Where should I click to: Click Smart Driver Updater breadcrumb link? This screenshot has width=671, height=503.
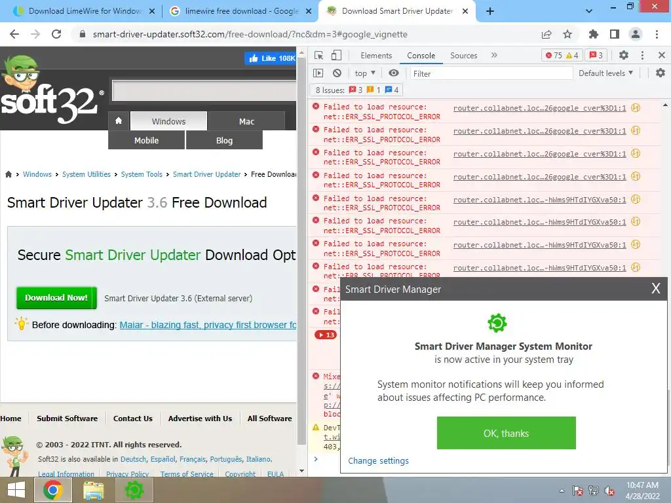tap(206, 174)
